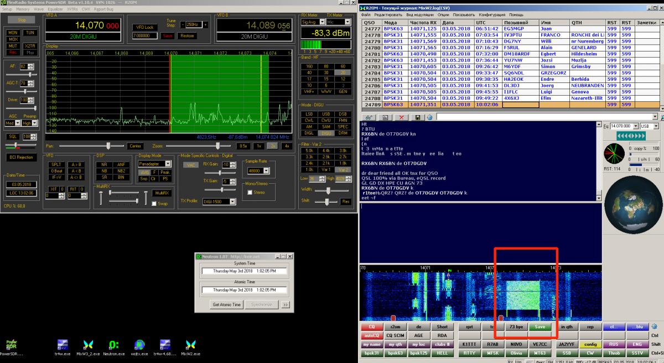The image size is (664, 363).
Task: Check the Swap box in MultiRX
Action: [x=154, y=204]
